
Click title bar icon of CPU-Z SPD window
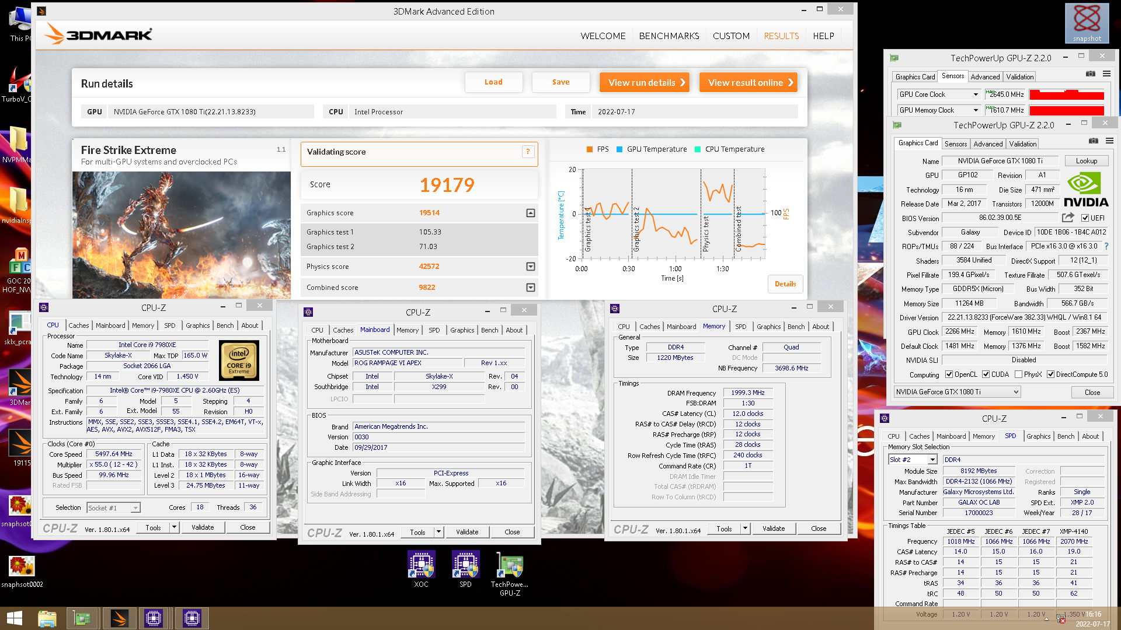click(885, 418)
